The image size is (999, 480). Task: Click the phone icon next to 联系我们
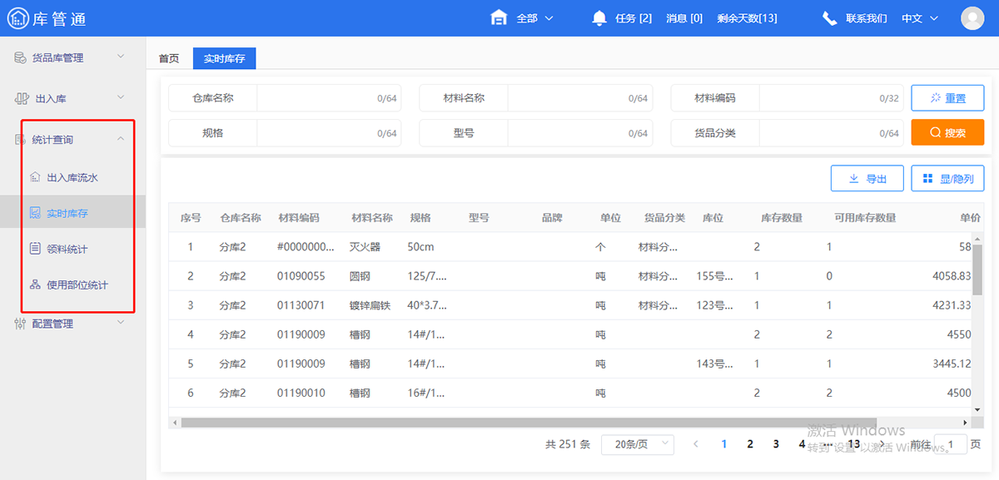829,17
